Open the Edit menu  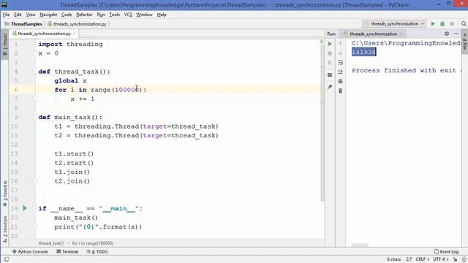(x=18, y=15)
